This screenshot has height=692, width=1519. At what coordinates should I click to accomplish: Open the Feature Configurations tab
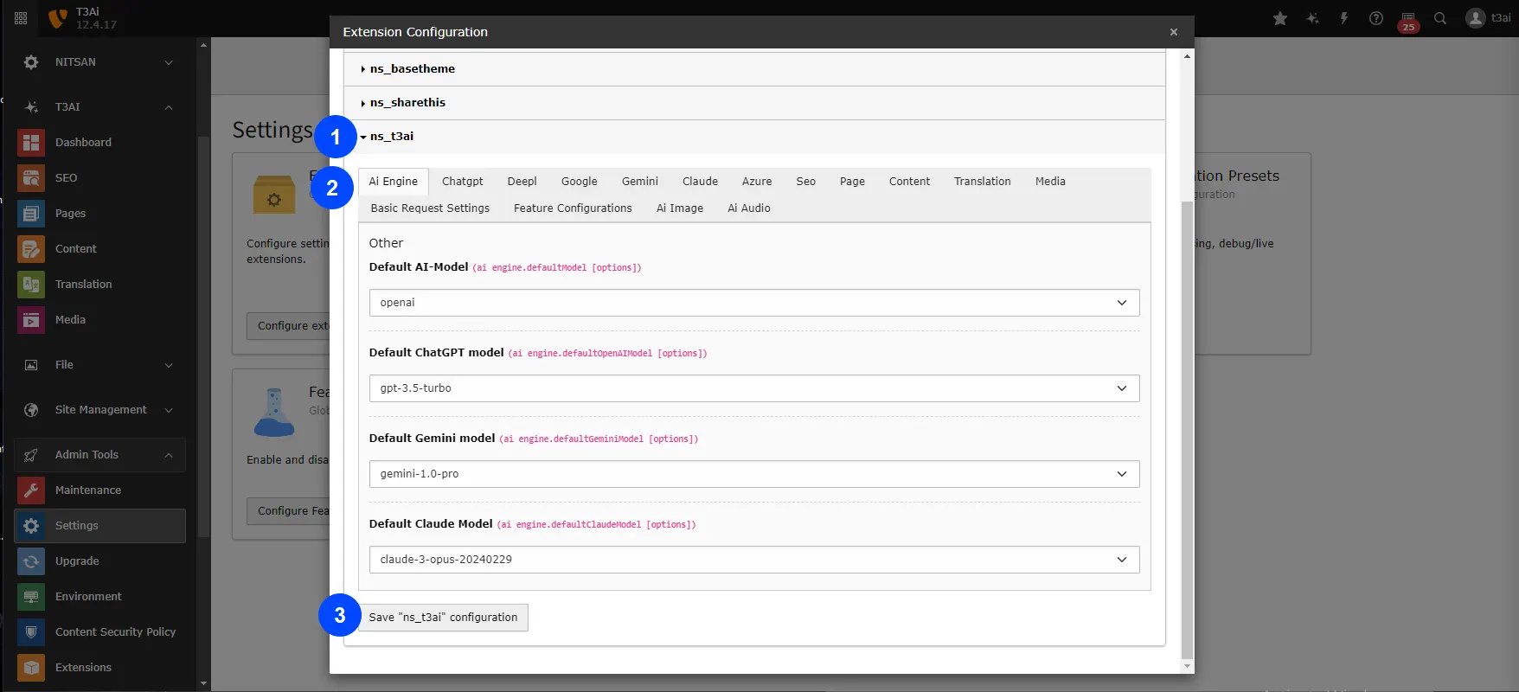click(573, 208)
